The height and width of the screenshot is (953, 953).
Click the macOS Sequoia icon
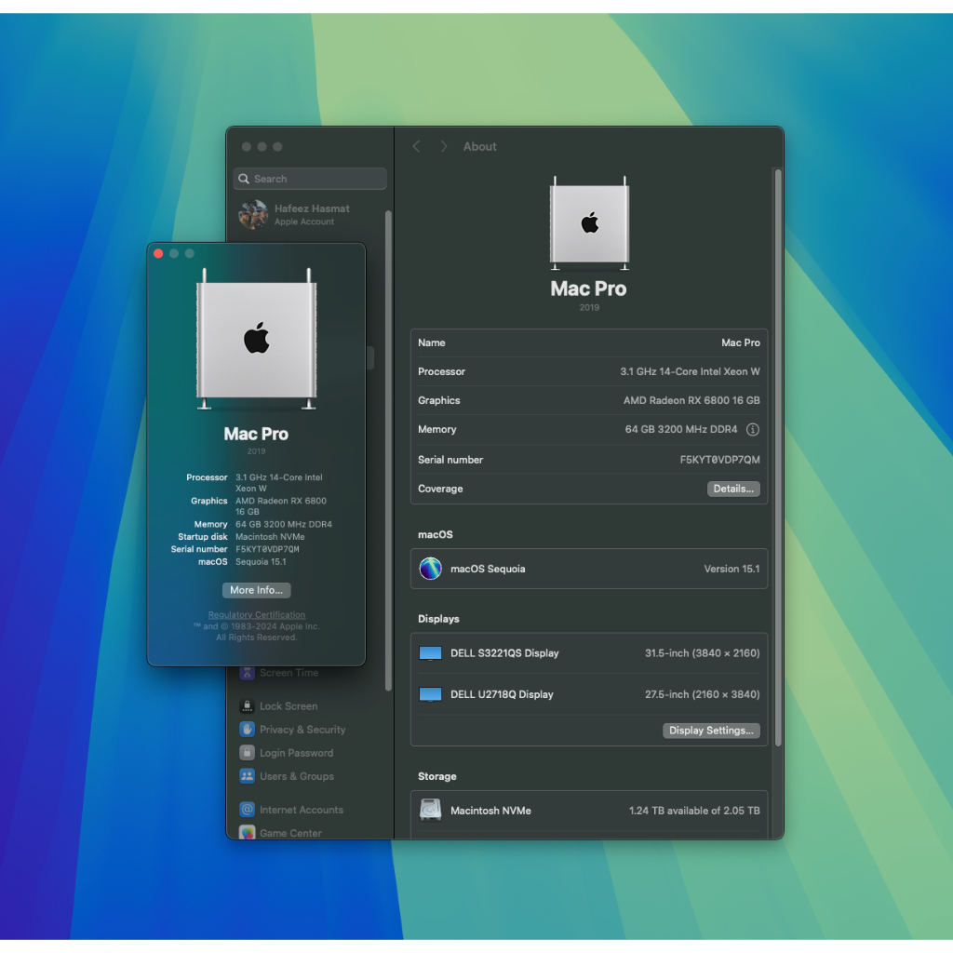[x=430, y=569]
